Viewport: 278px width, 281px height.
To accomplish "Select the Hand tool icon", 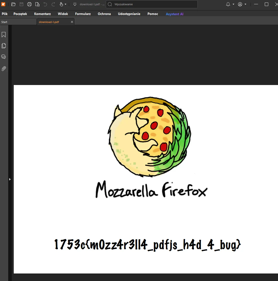I will coord(61,4).
